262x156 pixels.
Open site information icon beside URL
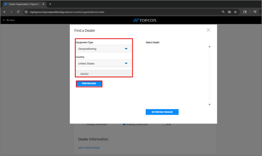tap(26, 12)
